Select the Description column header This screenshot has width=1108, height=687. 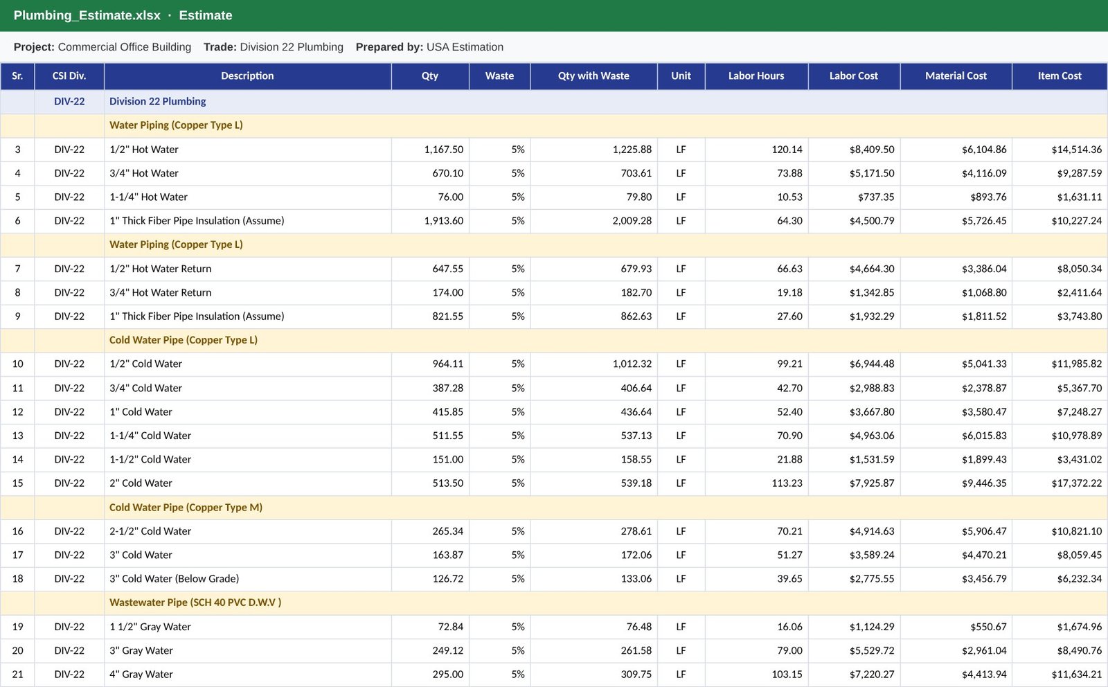pyautogui.click(x=247, y=76)
